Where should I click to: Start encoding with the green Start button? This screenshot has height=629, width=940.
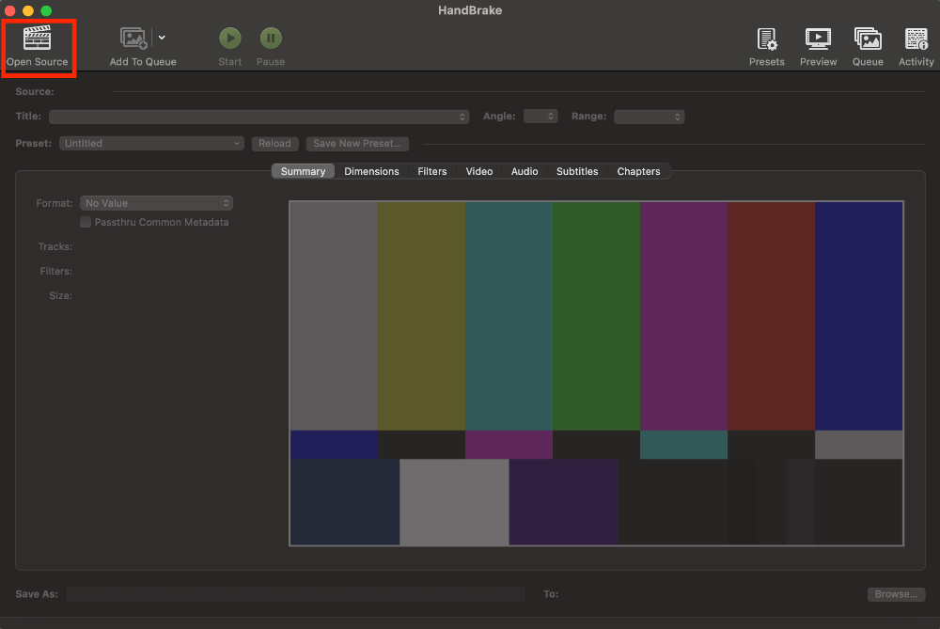229,39
